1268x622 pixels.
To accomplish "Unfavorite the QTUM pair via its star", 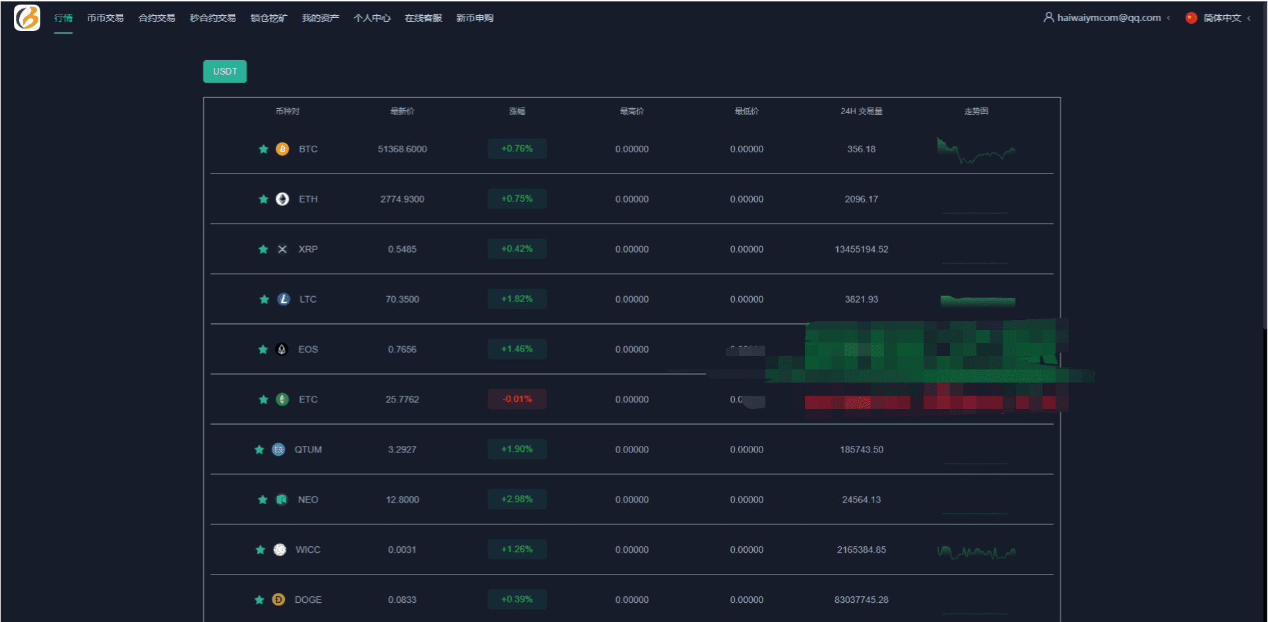I will coord(259,450).
